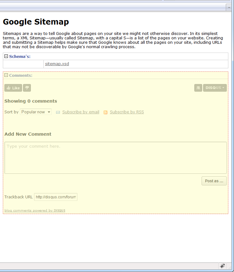This screenshot has width=234, height=272.
Task: Click the orange RSS feed icon
Action: [x=106, y=112]
